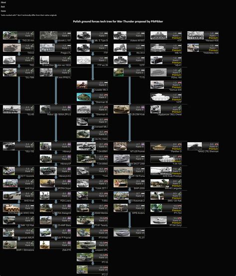
Task: Open the SMK 120 Rak thumbnail
Action: click(9, 220)
